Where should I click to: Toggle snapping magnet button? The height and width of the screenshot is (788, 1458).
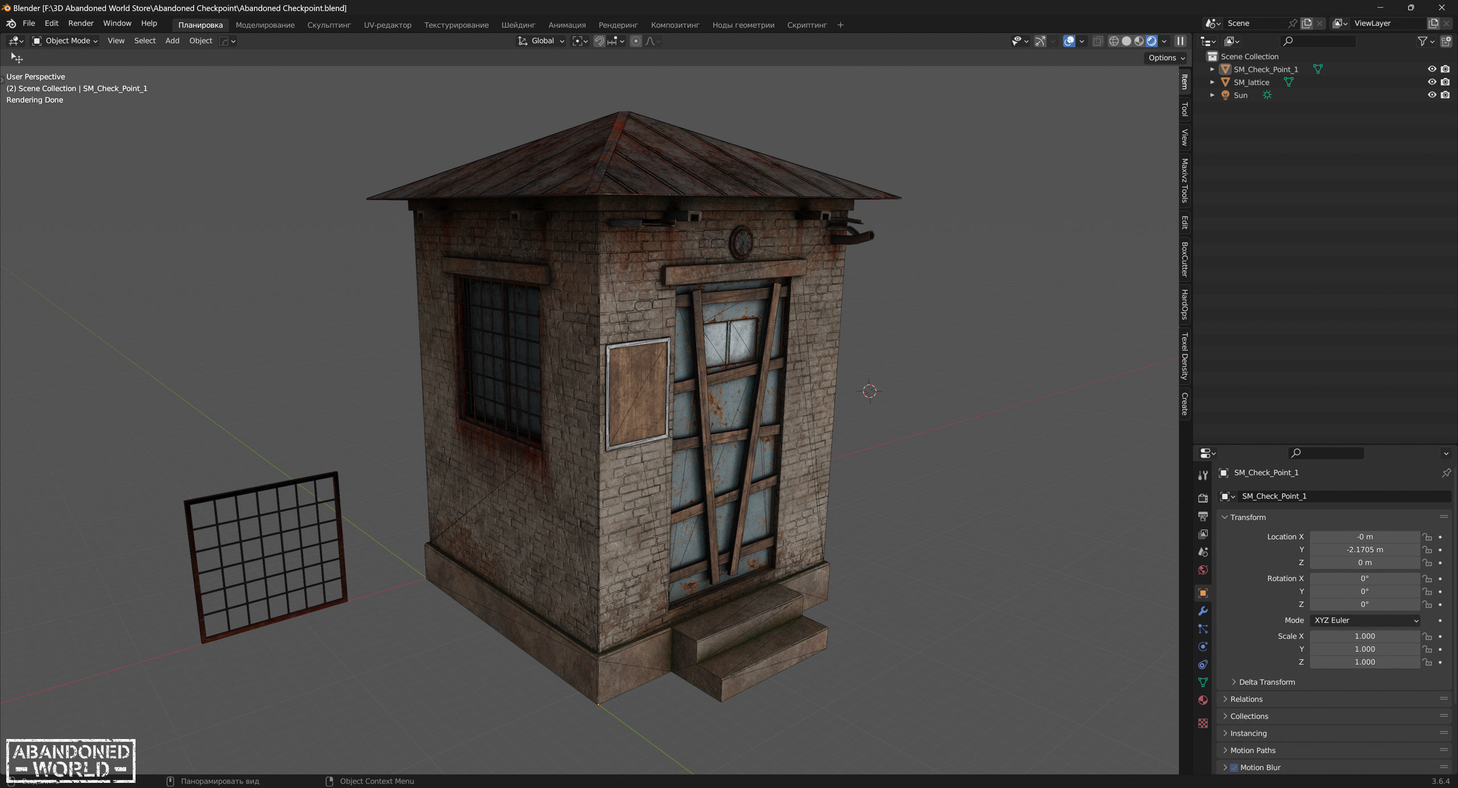click(599, 41)
